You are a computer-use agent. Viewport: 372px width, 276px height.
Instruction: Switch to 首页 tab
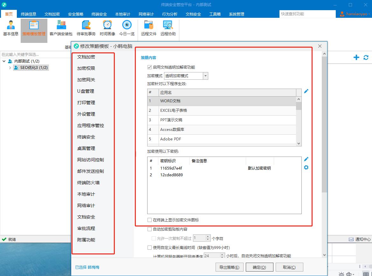click(9, 14)
